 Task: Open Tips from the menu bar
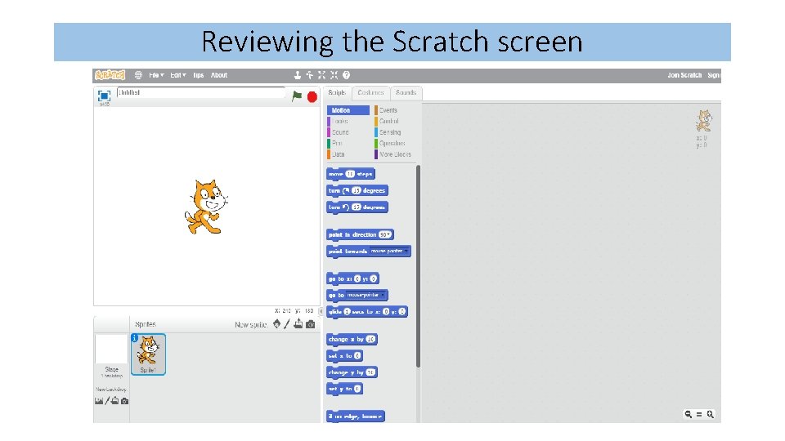pos(199,75)
